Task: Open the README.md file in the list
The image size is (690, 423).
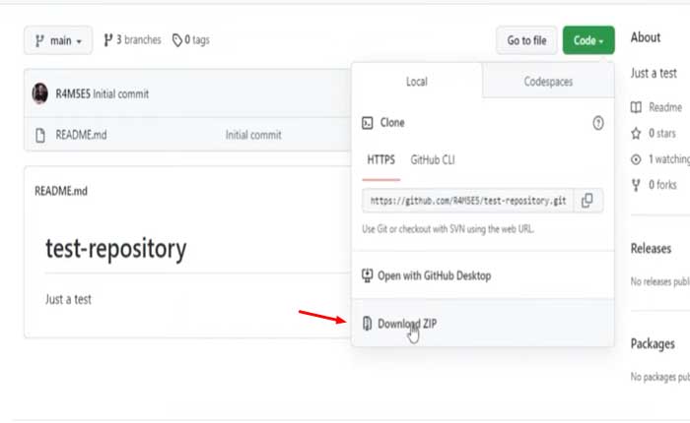Action: pos(81,135)
